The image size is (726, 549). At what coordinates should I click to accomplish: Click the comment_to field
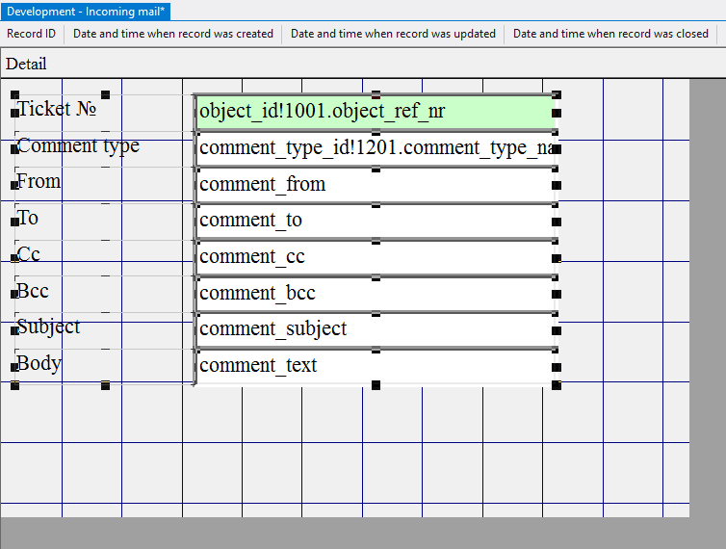[x=376, y=221]
